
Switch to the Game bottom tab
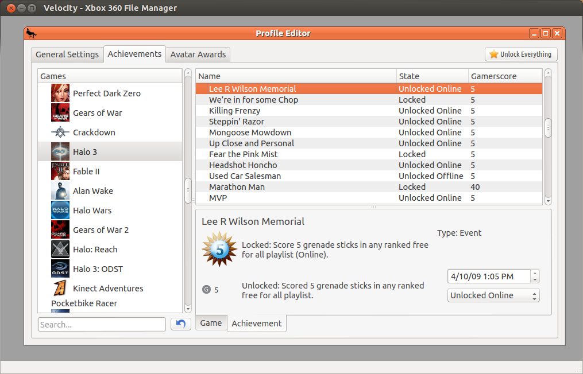[211, 323]
